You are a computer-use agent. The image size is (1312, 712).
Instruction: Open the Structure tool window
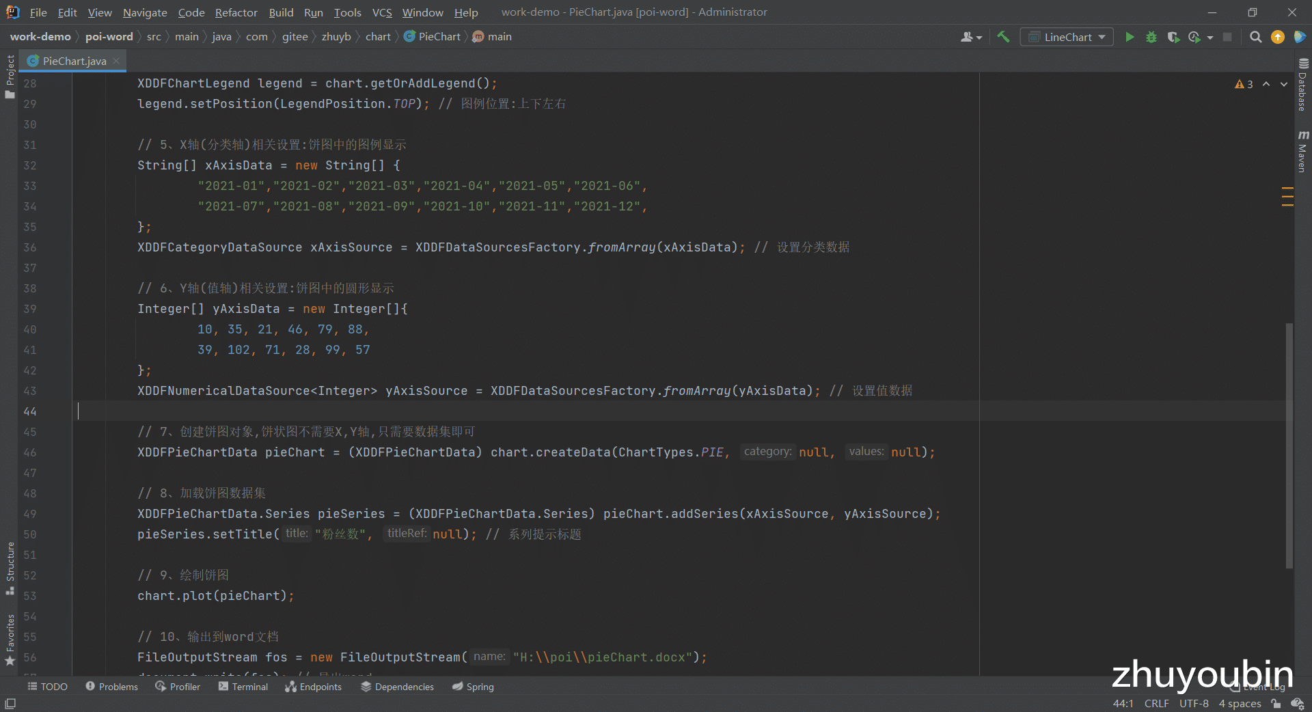pos(10,568)
